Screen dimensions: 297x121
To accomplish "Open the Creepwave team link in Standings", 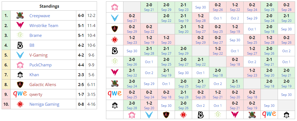I will pos(40,16).
